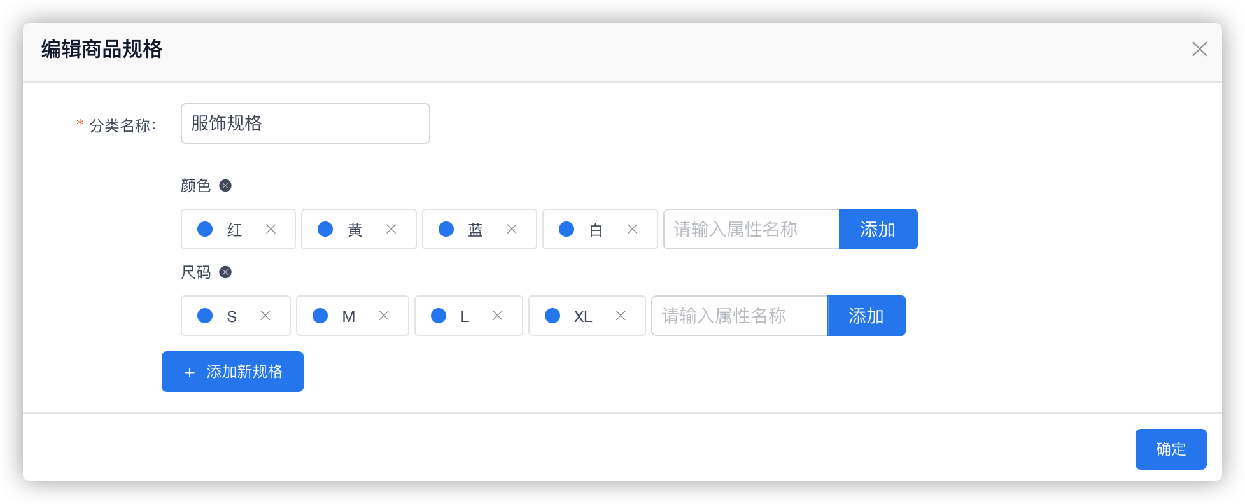Close the 编辑商品规格 dialog
The width and height of the screenshot is (1245, 504).
tap(1199, 49)
